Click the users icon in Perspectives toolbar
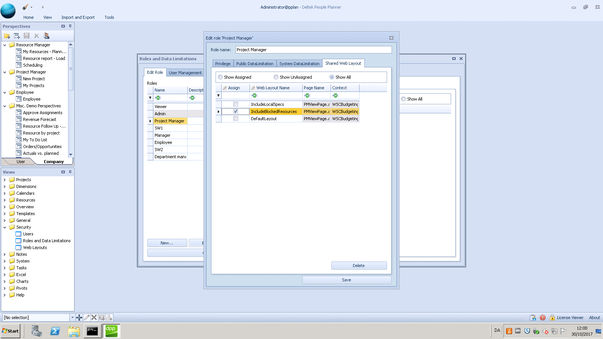The height and width of the screenshot is (339, 603). [x=46, y=36]
